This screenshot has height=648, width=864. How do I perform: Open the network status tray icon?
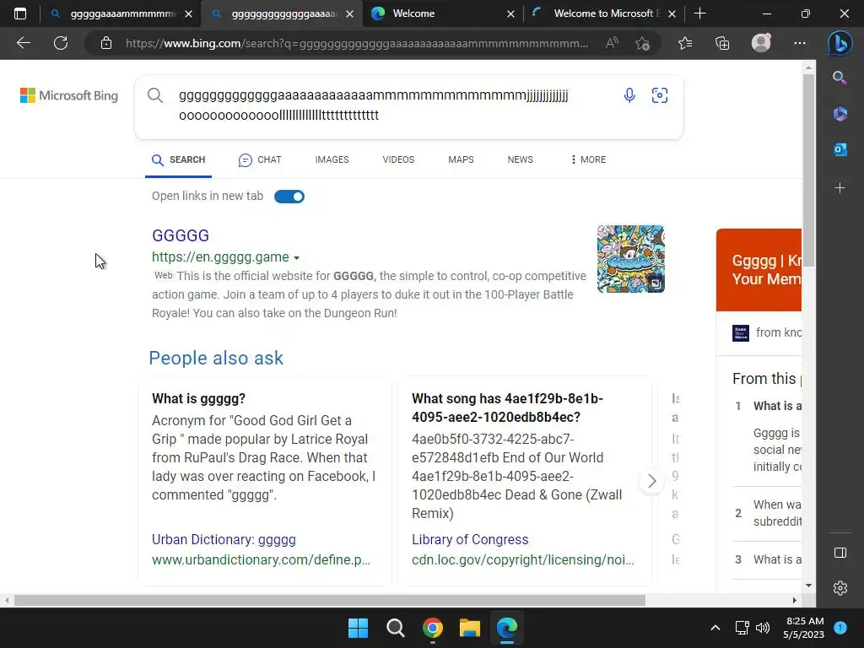point(742,628)
